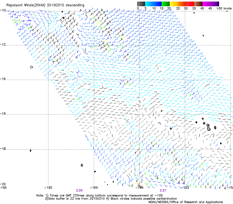Viewport: 233px width, 204px height.
Task: Click the brown 35-40 knots color swatch
Action: (x=198, y=4)
